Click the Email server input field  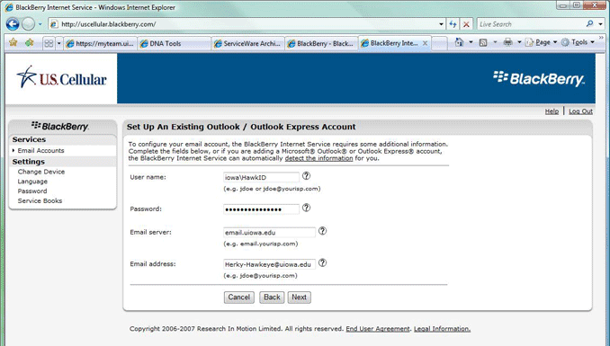(x=269, y=233)
